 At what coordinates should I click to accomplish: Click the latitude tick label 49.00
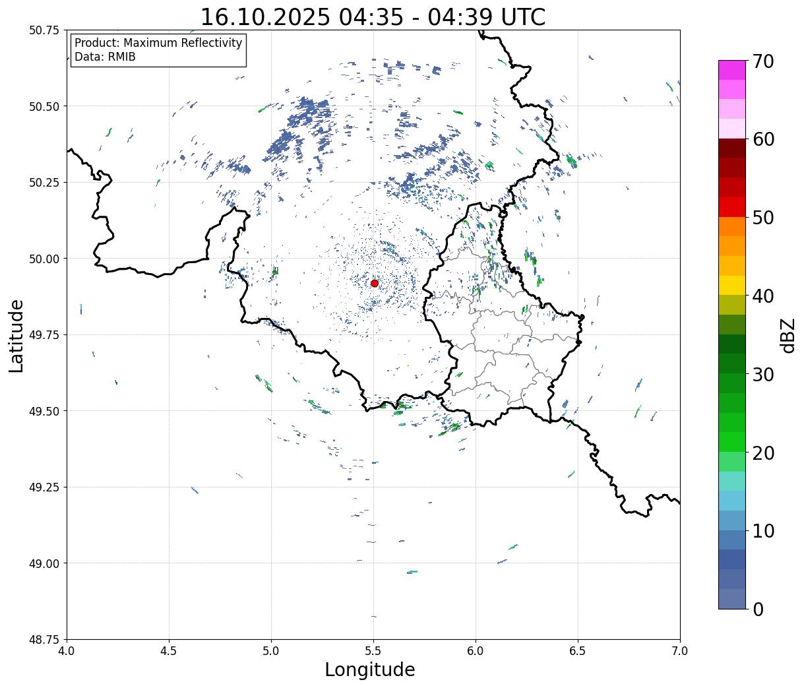pos(44,563)
